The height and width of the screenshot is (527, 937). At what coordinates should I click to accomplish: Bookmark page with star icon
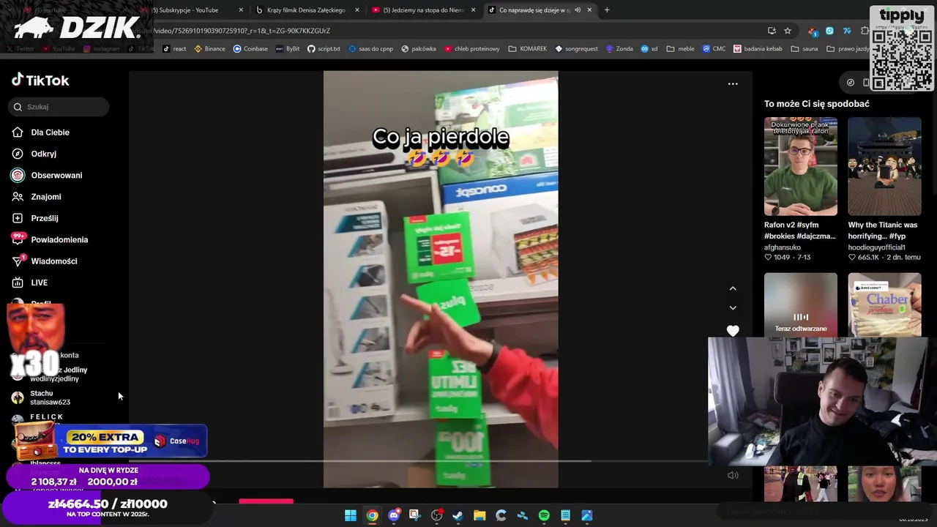pyautogui.click(x=788, y=31)
